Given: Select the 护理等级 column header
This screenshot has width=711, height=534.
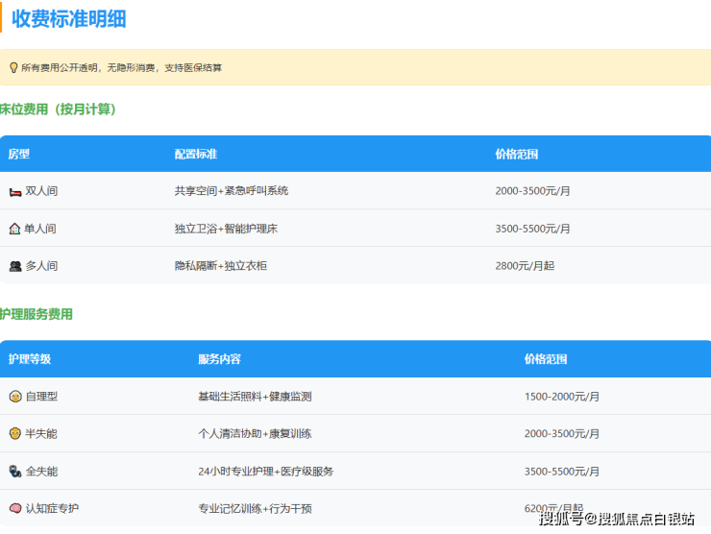Looking at the screenshot, I should [30, 359].
